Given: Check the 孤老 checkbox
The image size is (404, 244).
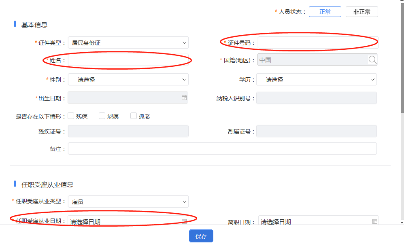Looking at the screenshot, I should [x=134, y=116].
